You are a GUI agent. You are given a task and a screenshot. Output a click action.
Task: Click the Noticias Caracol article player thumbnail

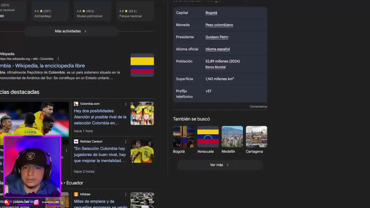(142, 151)
